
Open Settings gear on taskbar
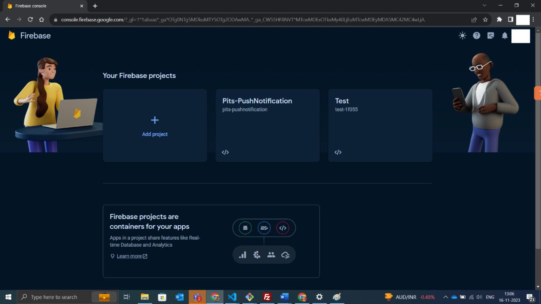(x=319, y=297)
